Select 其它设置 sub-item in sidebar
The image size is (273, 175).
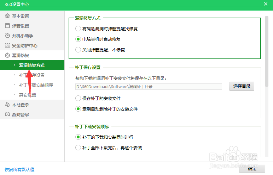pyautogui.click(x=32, y=95)
